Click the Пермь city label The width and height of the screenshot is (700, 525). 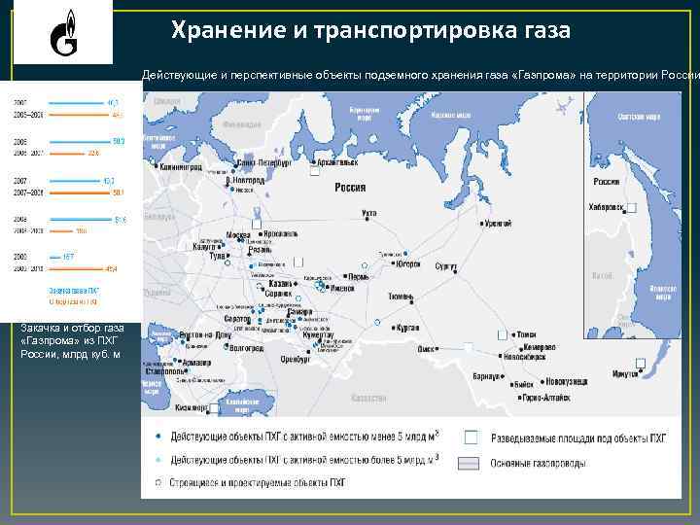[x=359, y=277]
